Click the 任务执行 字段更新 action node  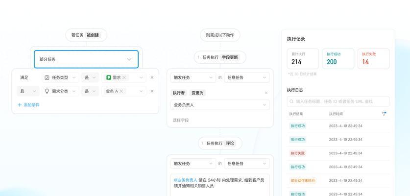pyautogui.click(x=220, y=57)
